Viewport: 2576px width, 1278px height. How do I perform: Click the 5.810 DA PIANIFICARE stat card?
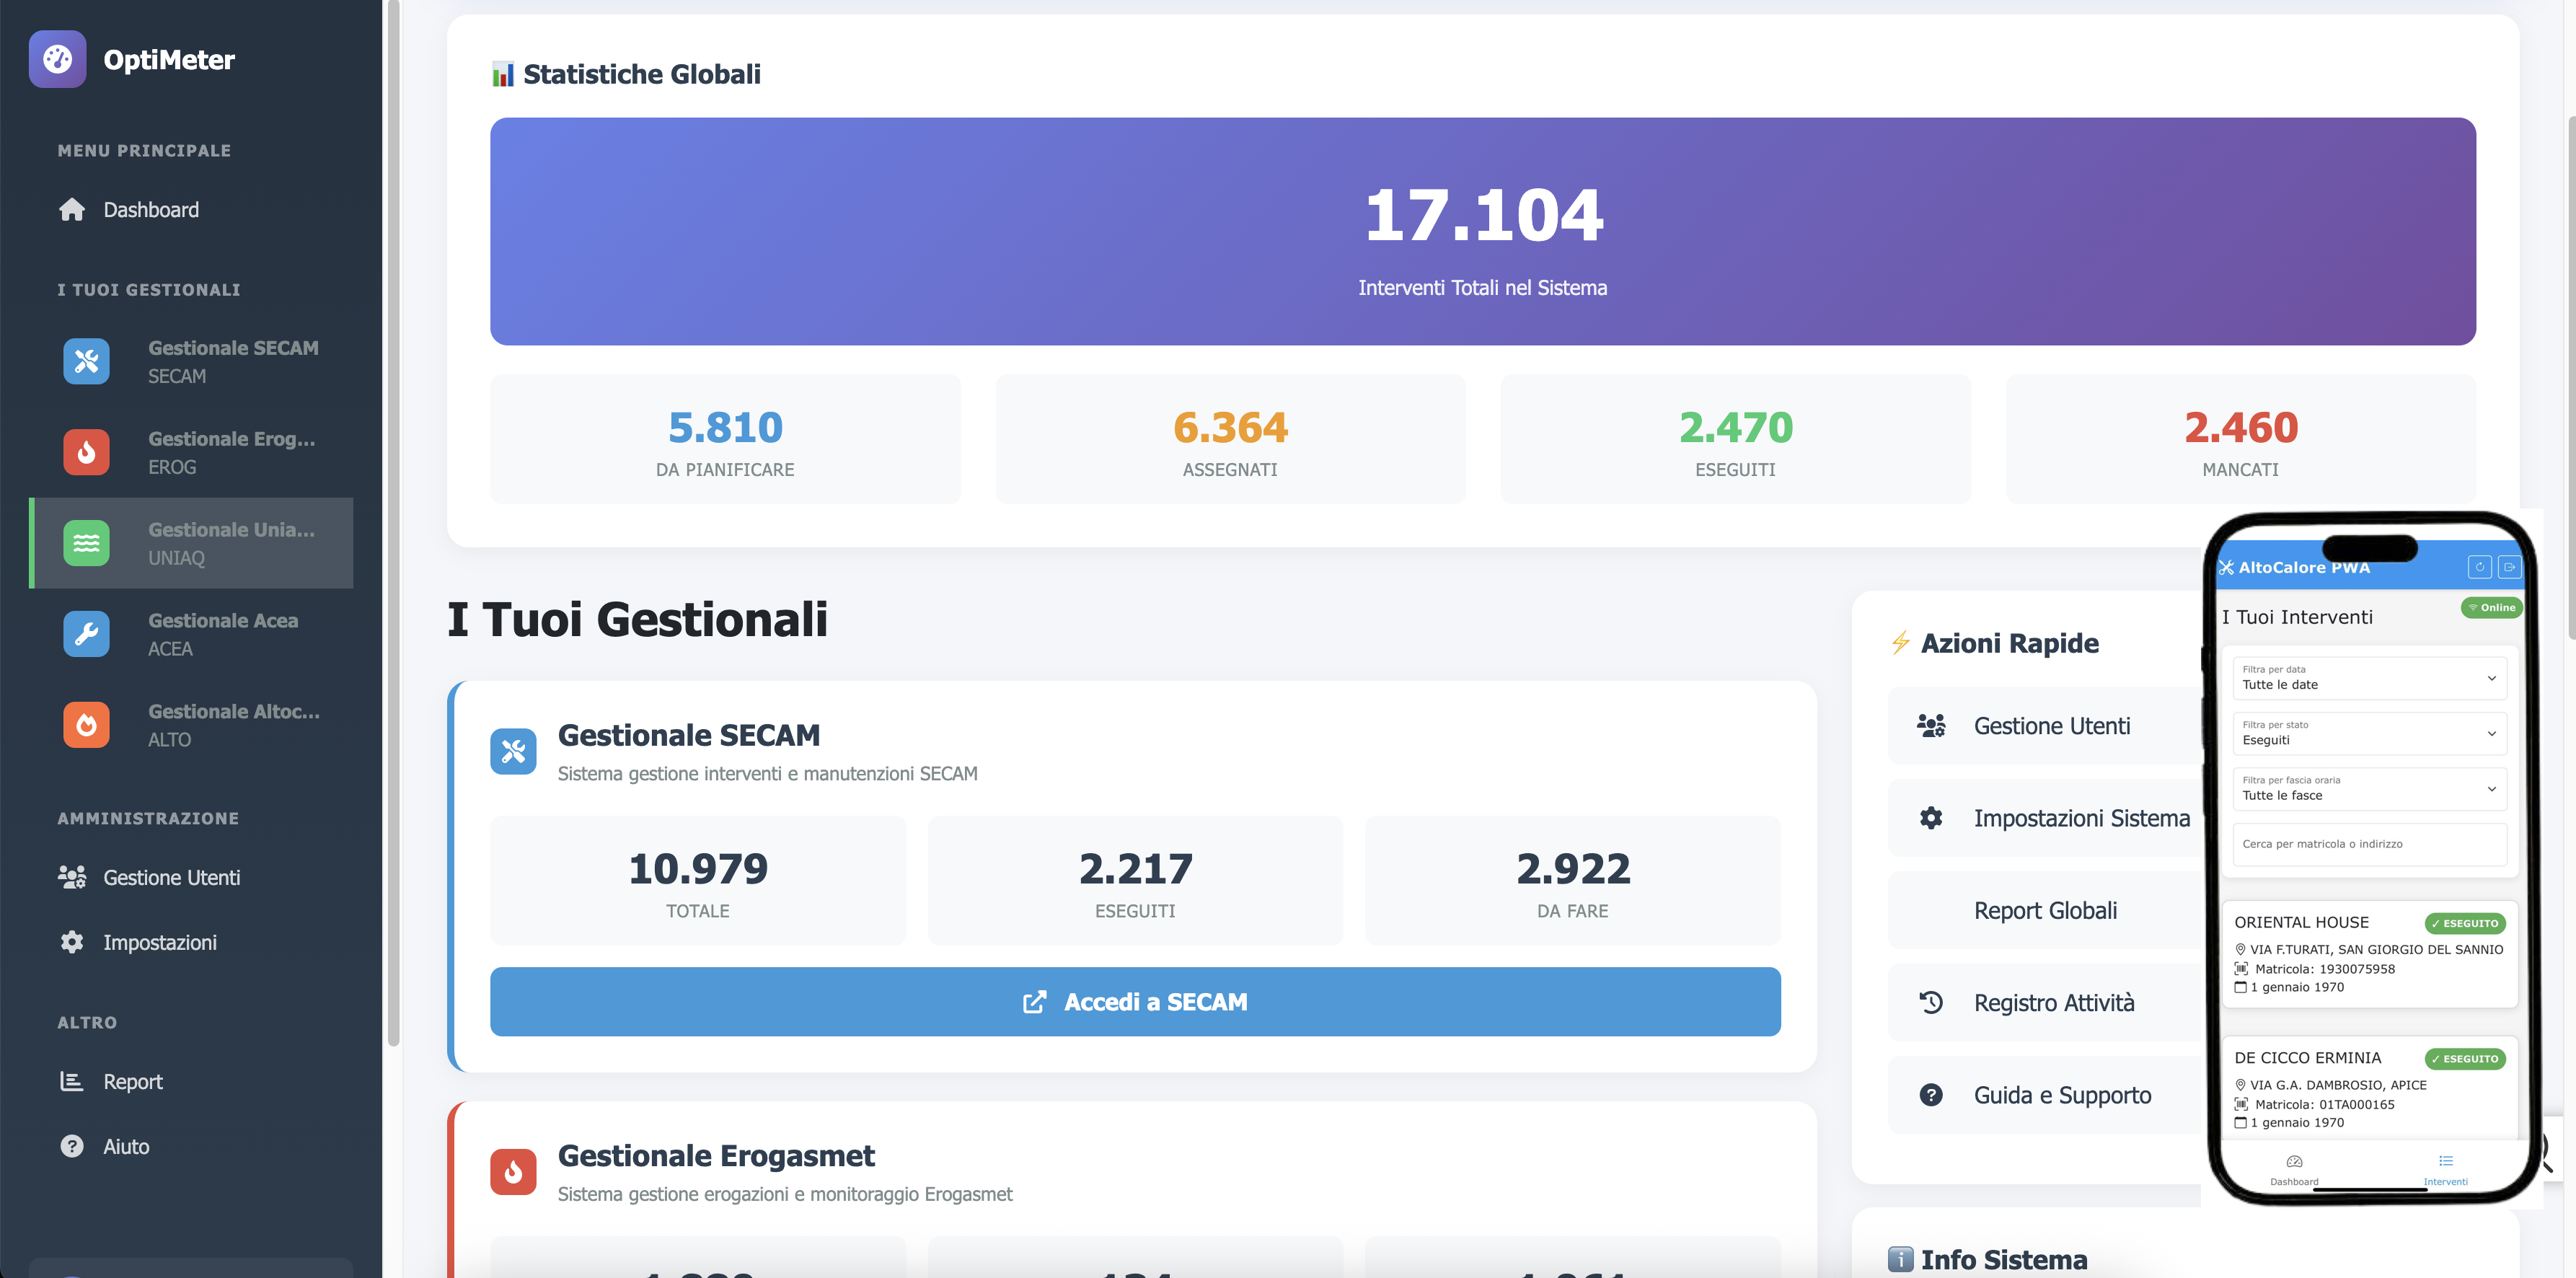click(725, 439)
